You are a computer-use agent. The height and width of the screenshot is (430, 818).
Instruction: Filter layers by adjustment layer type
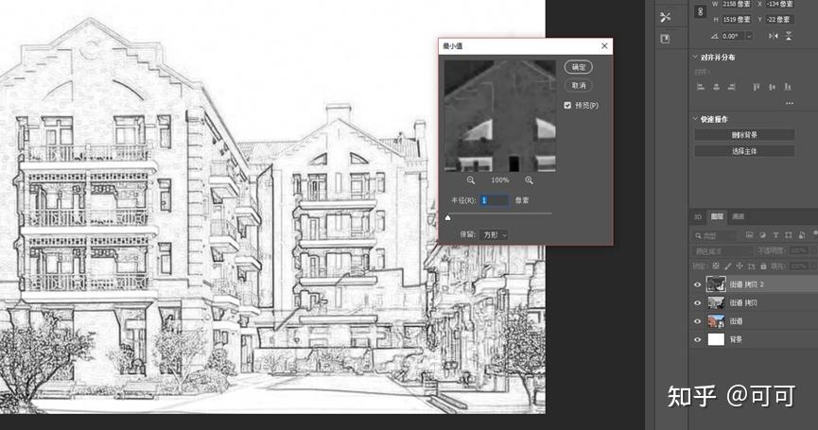click(x=763, y=235)
